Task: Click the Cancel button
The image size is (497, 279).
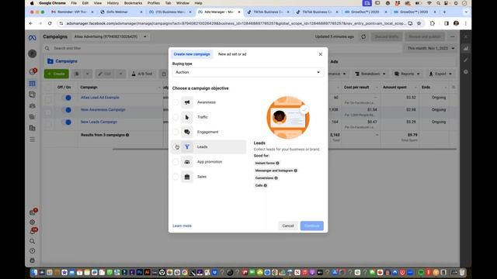Action: [x=288, y=226]
